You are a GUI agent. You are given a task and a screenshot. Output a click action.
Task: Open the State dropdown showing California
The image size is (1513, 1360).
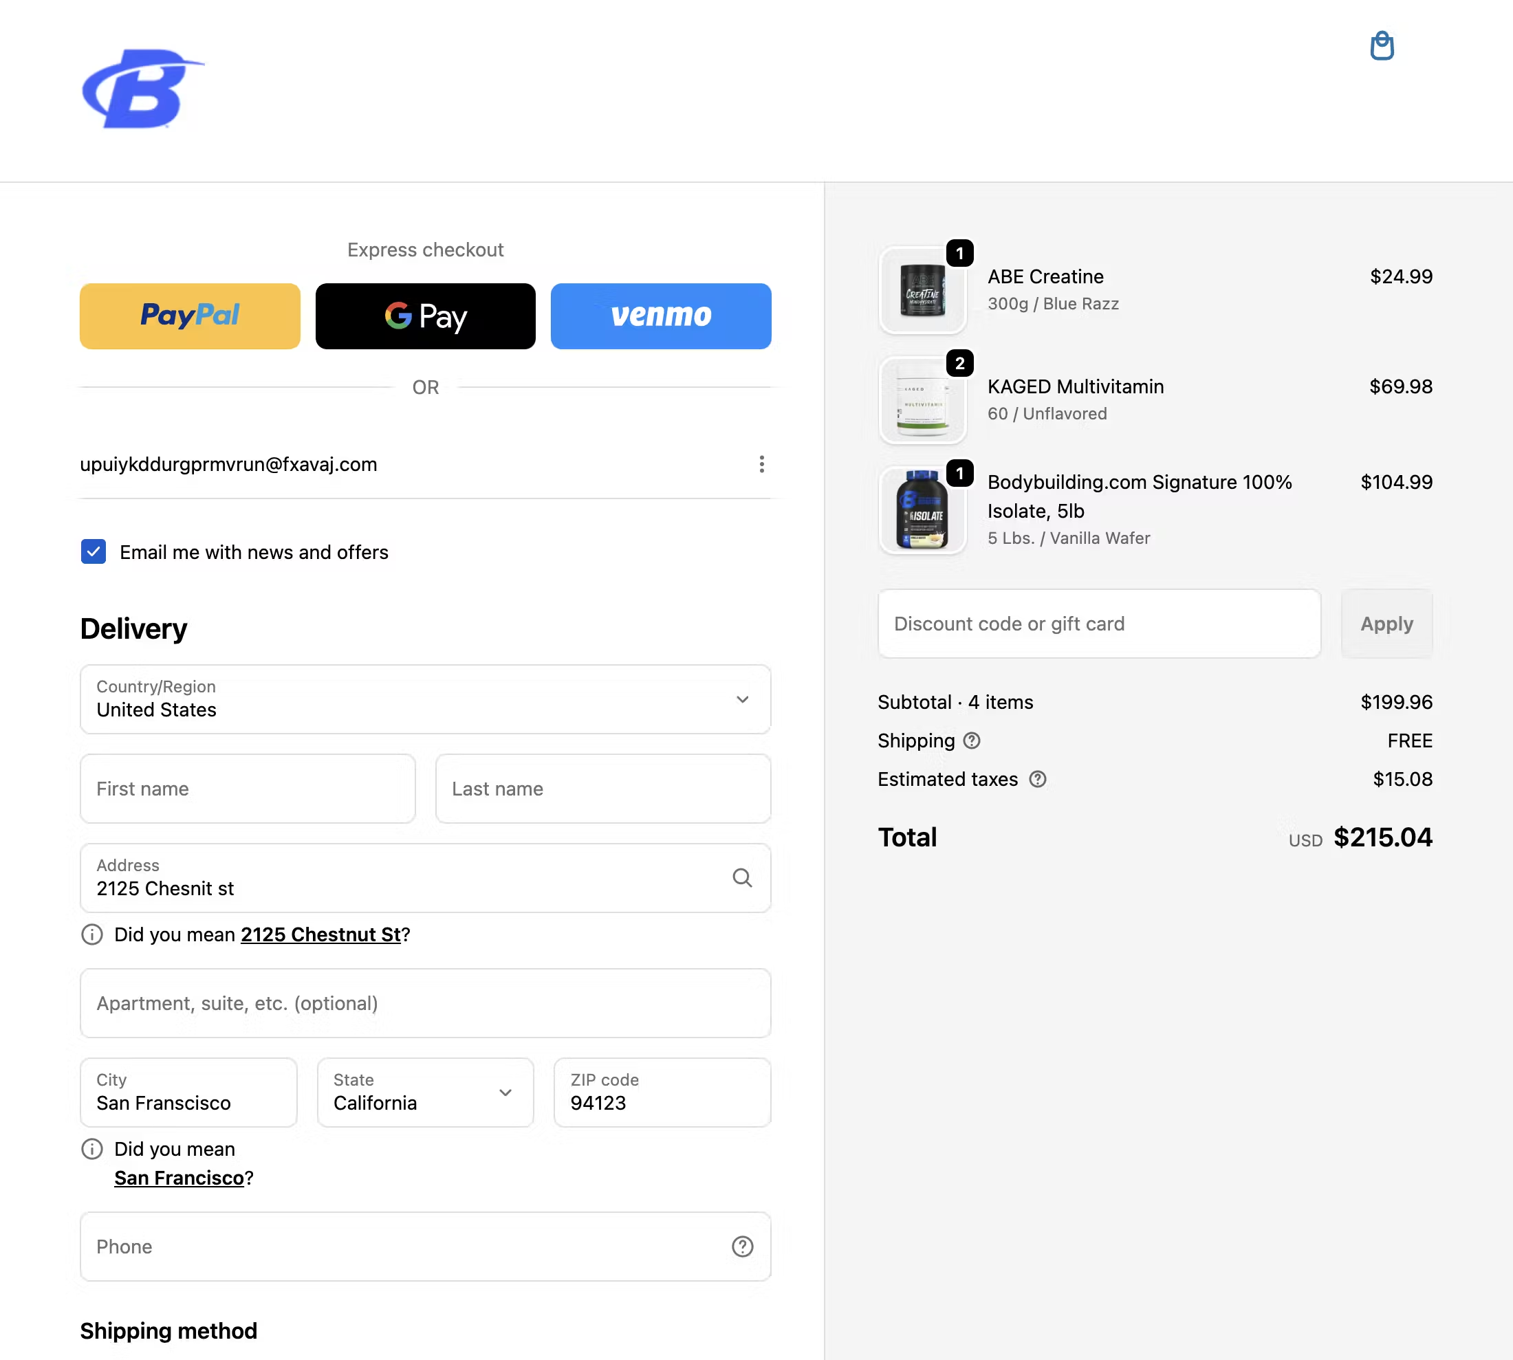click(x=424, y=1093)
